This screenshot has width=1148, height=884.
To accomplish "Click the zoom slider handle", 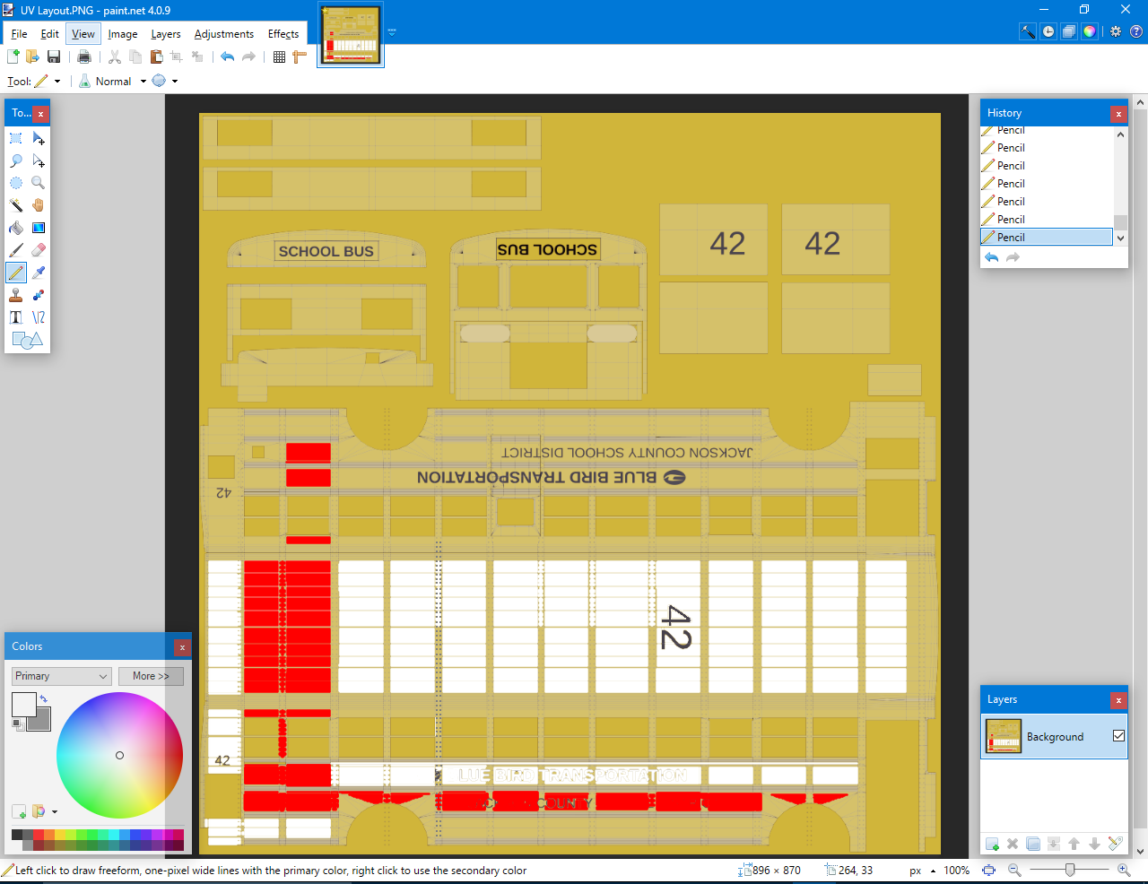I will tap(1070, 870).
